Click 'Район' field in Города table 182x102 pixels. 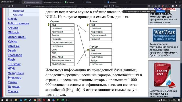click(x=101, y=61)
